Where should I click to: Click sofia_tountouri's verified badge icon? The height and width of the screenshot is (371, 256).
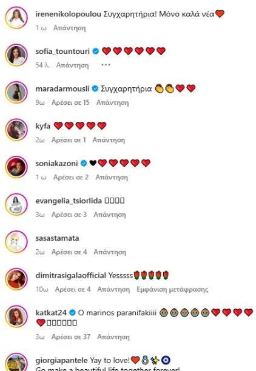pos(96,51)
